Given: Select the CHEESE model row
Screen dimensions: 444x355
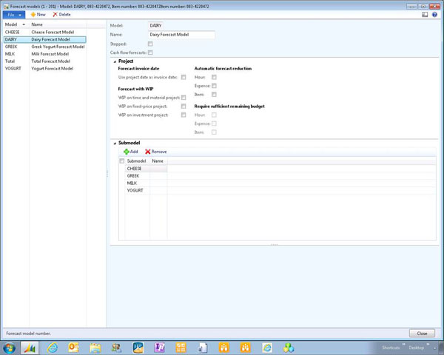Looking at the screenshot, I should 44,32.
